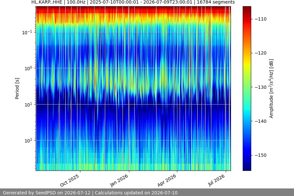Select the 'Jan 2026' x-axis label
The image size is (294, 196).
click(119, 180)
